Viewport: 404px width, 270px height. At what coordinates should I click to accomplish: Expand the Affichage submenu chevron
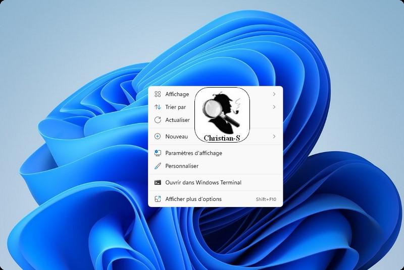tap(274, 94)
